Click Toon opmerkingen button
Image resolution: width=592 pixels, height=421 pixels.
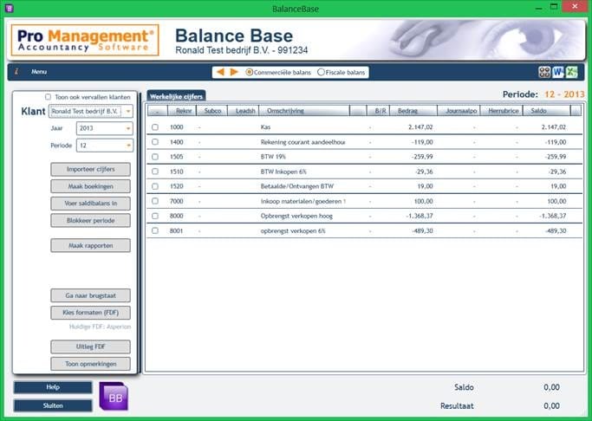pyautogui.click(x=91, y=364)
